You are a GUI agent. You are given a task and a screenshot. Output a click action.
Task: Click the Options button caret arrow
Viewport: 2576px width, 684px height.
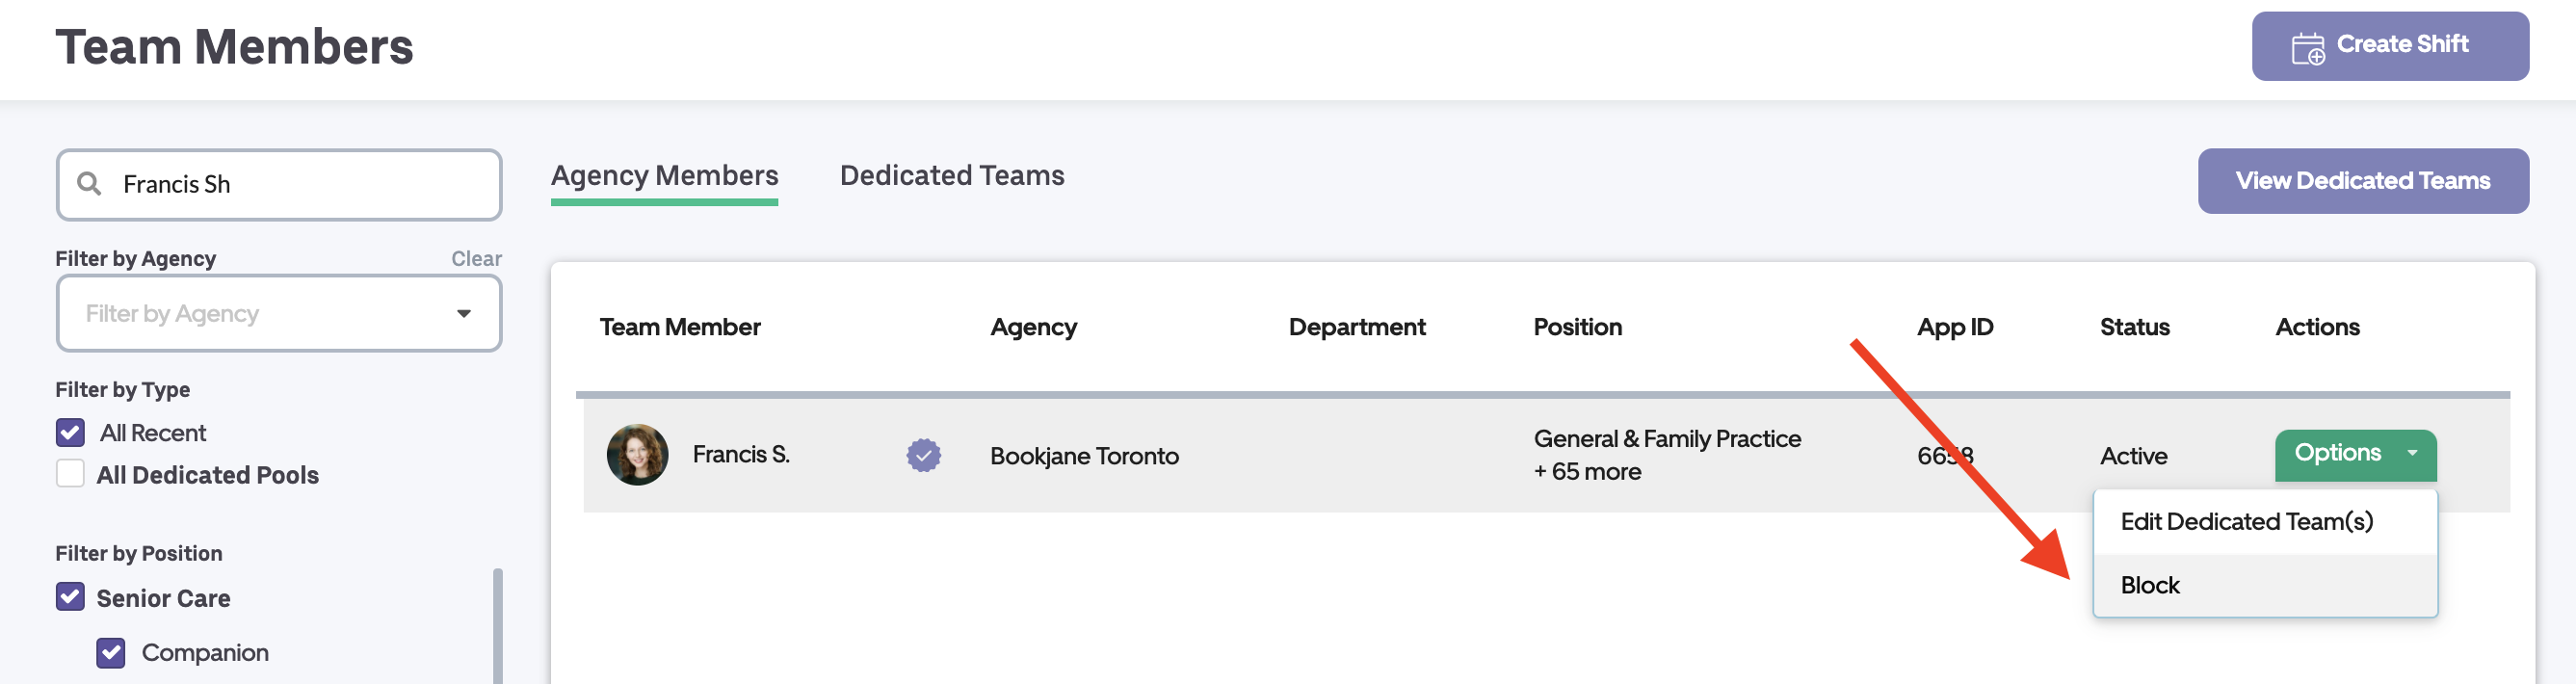coord(2411,453)
